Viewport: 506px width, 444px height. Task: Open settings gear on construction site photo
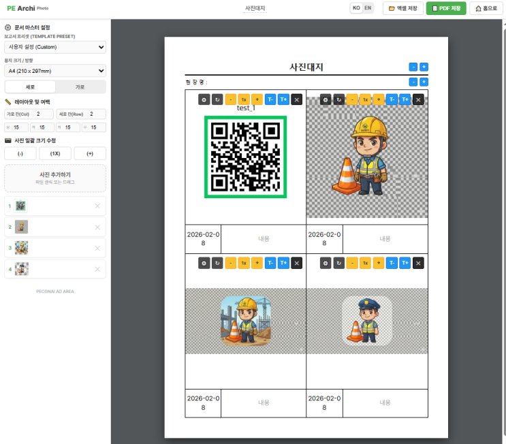click(x=204, y=263)
